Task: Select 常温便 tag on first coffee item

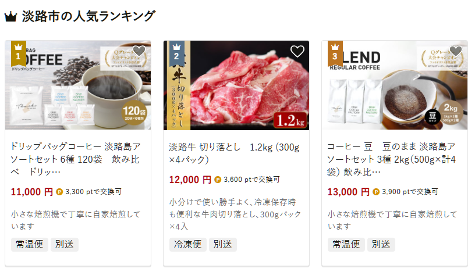Action: (30, 245)
